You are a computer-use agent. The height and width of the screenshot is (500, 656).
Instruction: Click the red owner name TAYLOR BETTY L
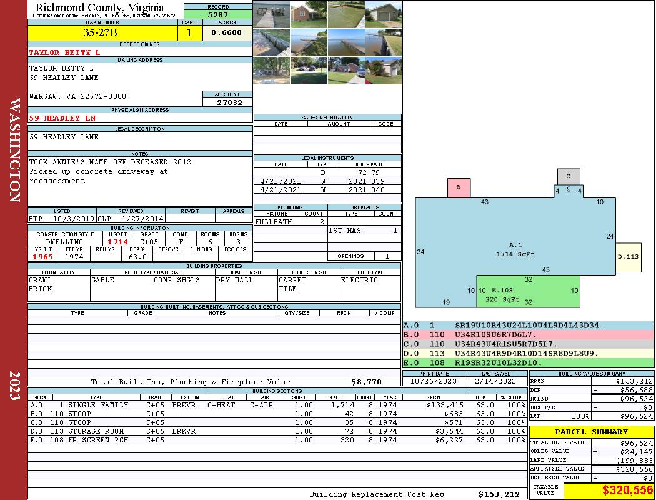point(64,52)
